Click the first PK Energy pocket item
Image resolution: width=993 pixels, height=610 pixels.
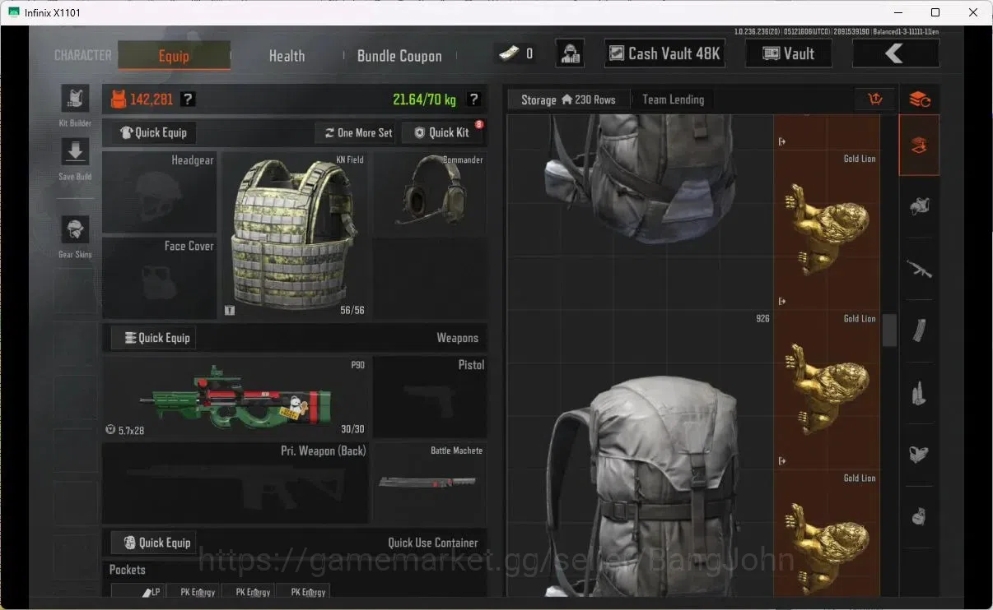coord(193,591)
